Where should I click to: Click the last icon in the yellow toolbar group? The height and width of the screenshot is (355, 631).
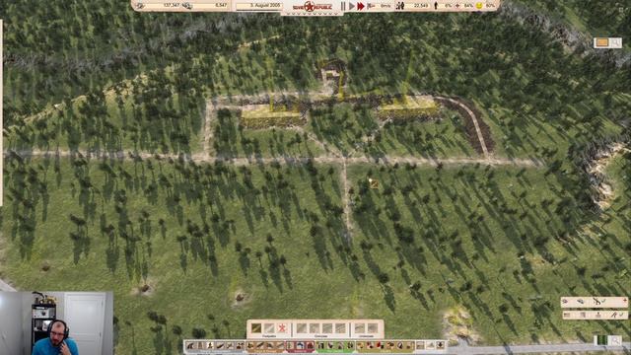pos(410,345)
